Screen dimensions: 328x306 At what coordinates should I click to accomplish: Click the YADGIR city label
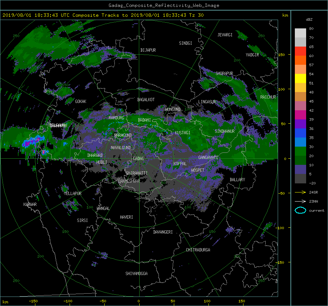coord(252,55)
